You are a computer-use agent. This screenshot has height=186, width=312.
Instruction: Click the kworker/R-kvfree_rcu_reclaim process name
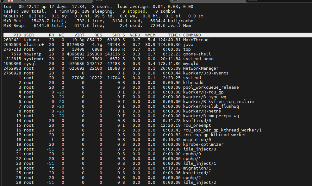[219, 102]
